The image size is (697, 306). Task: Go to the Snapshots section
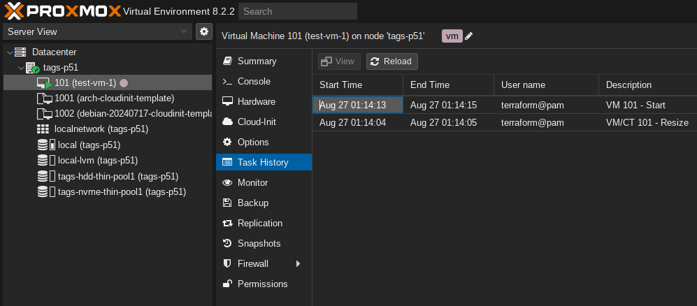point(259,244)
